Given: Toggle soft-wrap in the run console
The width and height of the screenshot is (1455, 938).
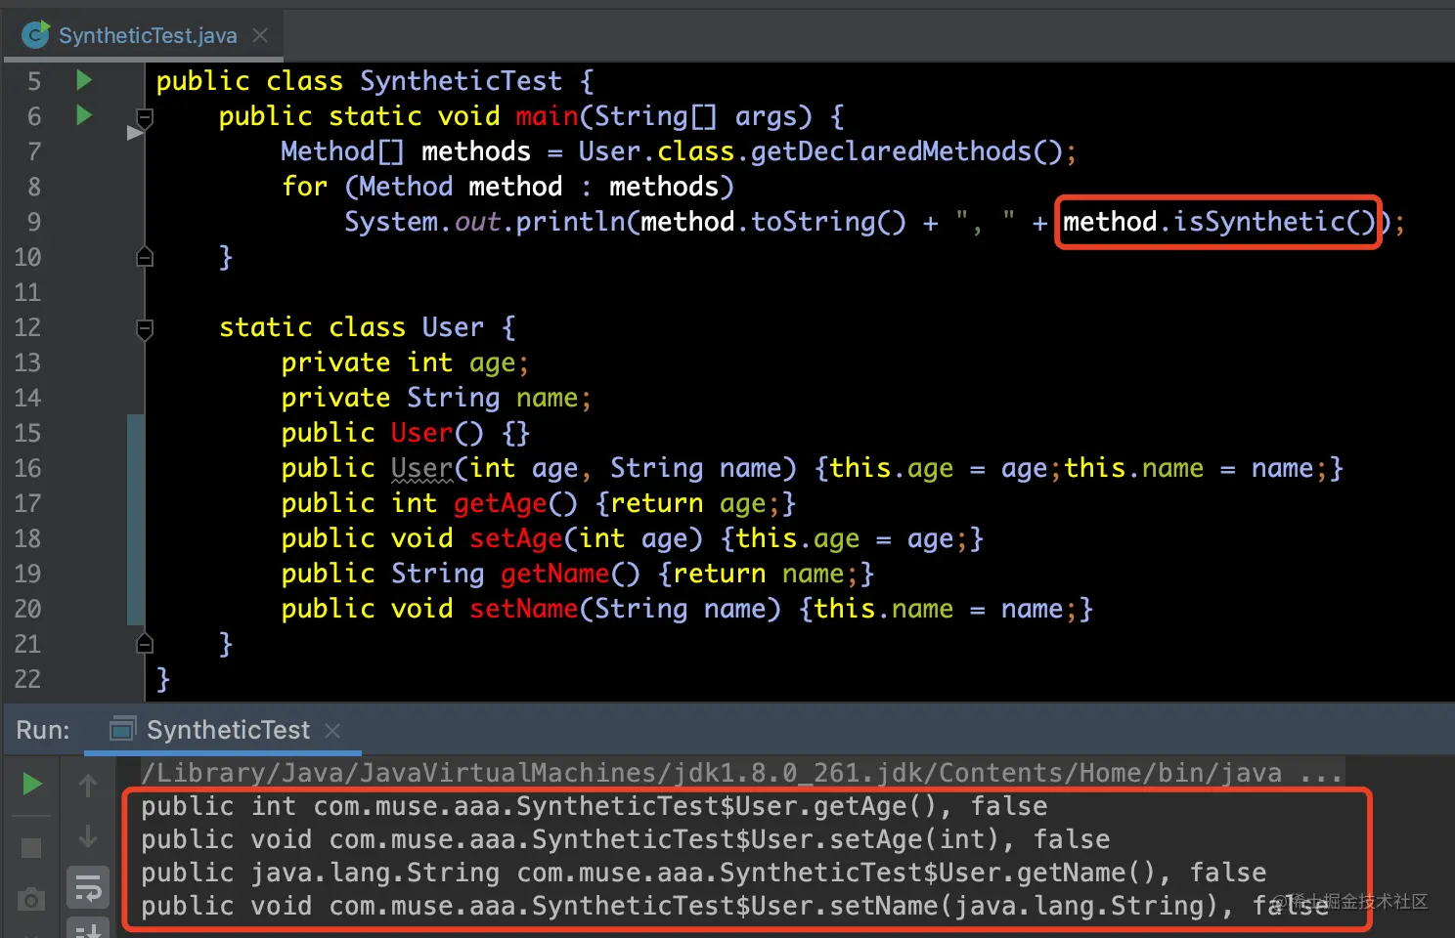Looking at the screenshot, I should [x=88, y=887].
